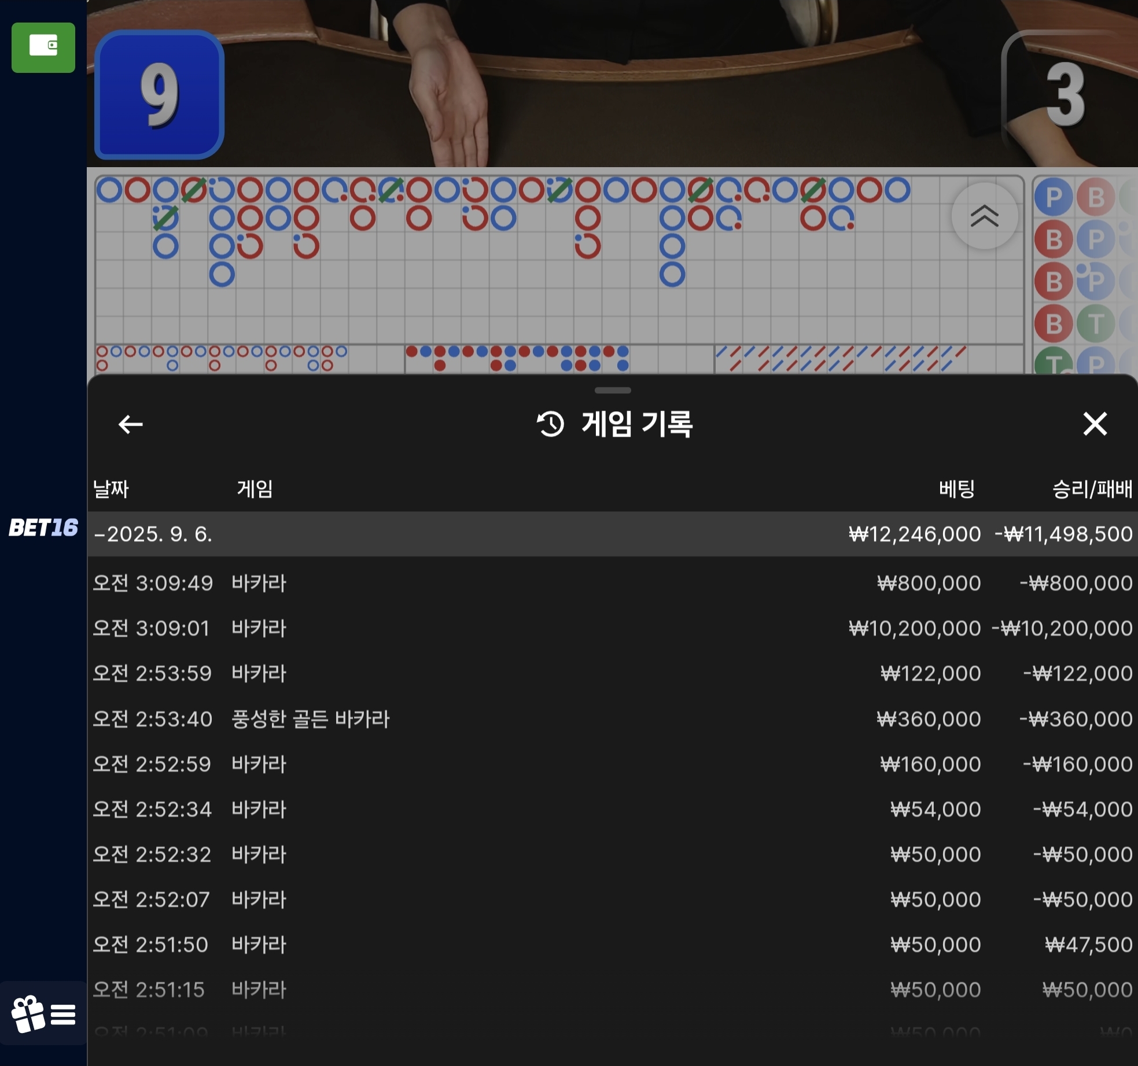Screen dimensions: 1138x1066
Task: Click the 게임 column header
Action: [x=255, y=489]
